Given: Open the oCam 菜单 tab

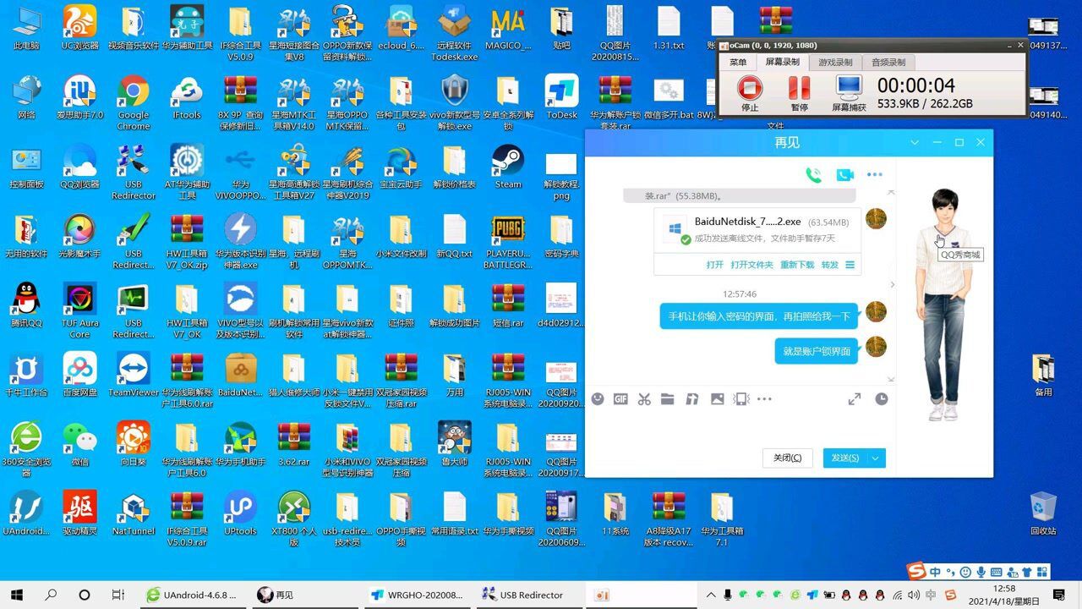Looking at the screenshot, I should point(738,63).
